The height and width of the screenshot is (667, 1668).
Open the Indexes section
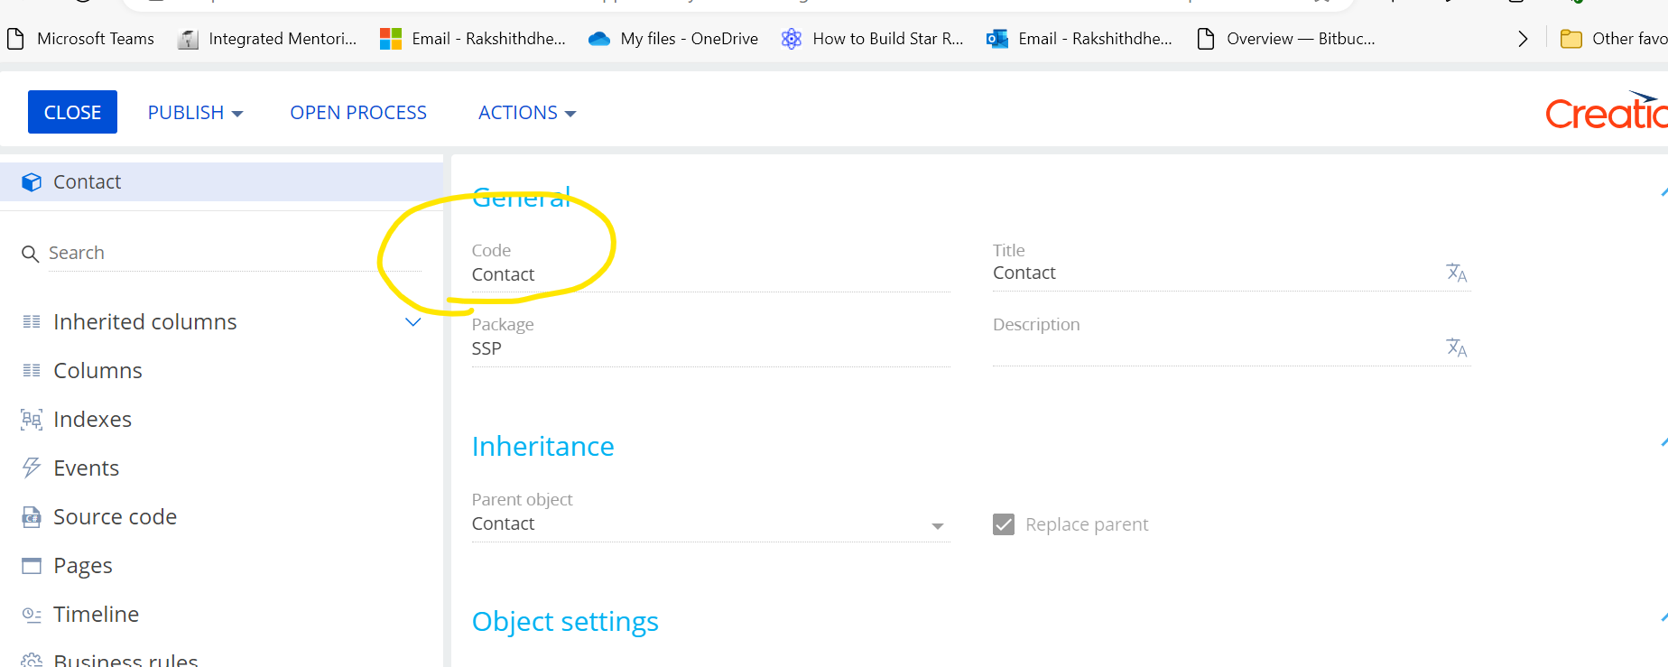(x=92, y=420)
